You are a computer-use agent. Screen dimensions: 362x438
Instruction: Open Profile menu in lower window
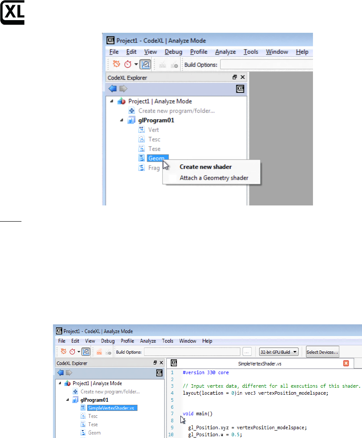tap(127, 341)
